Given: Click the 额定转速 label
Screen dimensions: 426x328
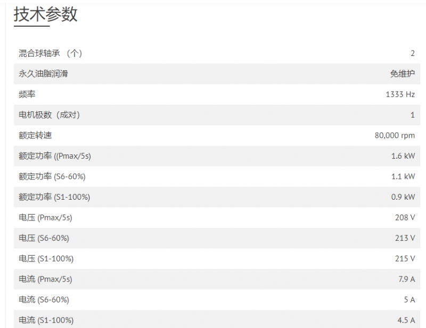Looking at the screenshot, I should point(35,135).
